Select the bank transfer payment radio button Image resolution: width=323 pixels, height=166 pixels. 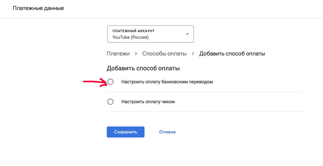[110, 82]
